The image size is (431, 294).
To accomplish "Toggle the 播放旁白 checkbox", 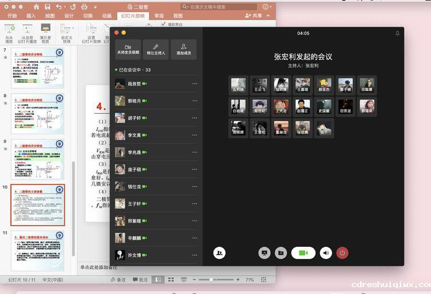I will tap(164, 25).
